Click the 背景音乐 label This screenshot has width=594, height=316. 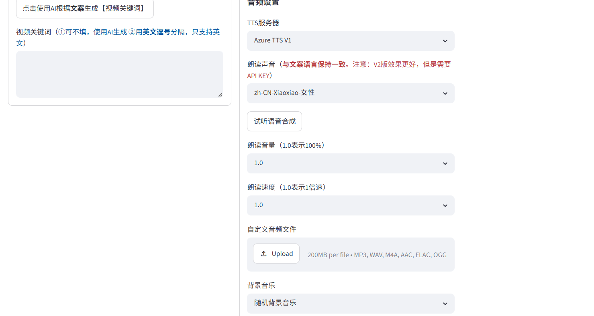click(x=261, y=285)
